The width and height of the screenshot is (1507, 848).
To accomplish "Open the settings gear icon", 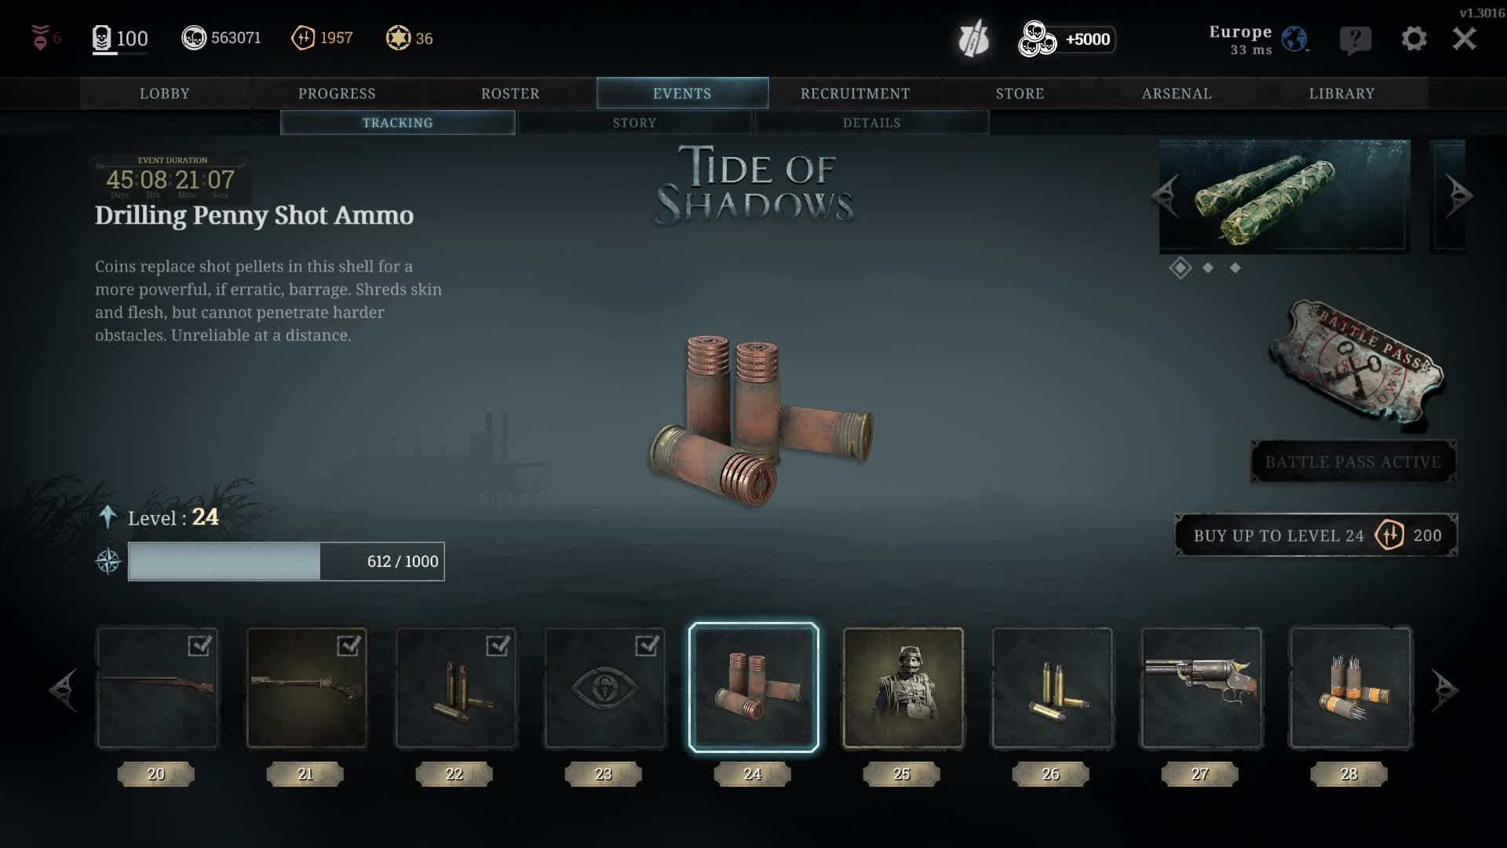I will 1414,38.
